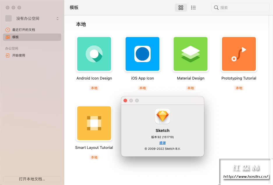Open the Android Icon Design template thumbnail
This screenshot has height=185, width=273.
point(94,54)
